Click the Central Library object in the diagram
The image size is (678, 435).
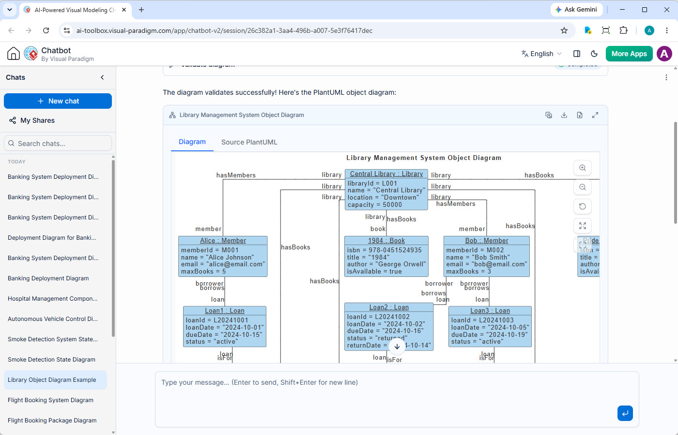(386, 189)
